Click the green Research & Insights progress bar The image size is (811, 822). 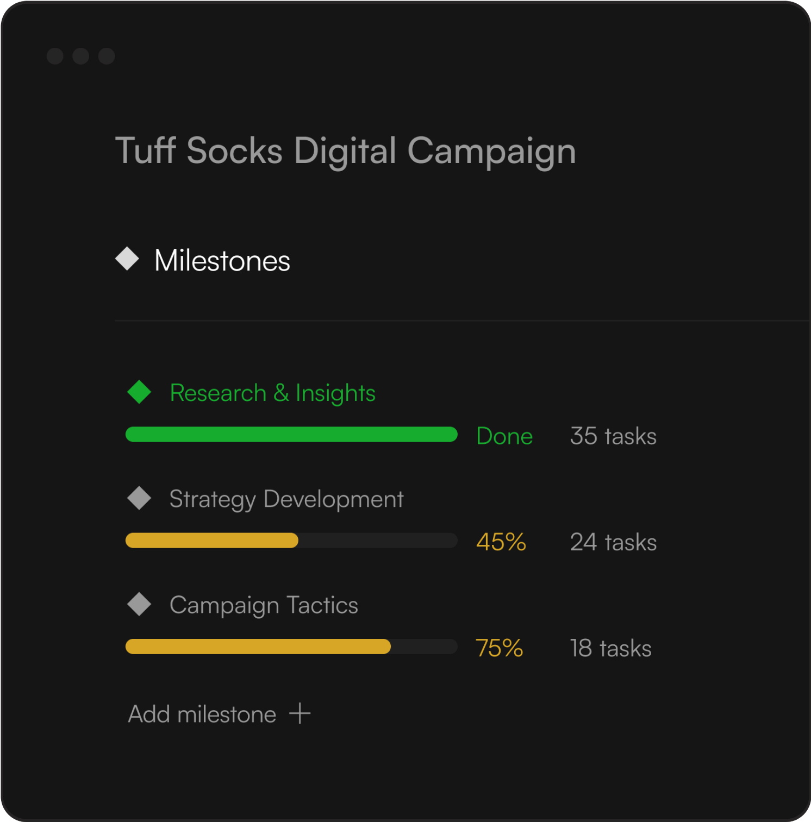tap(291, 435)
